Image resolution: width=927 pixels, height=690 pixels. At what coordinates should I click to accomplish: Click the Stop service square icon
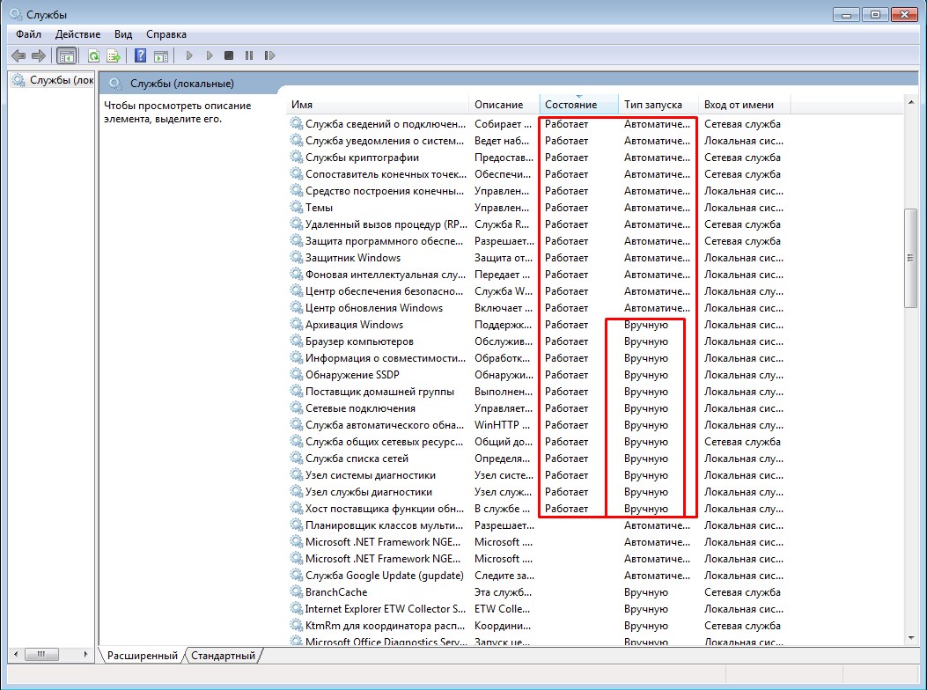pos(229,55)
